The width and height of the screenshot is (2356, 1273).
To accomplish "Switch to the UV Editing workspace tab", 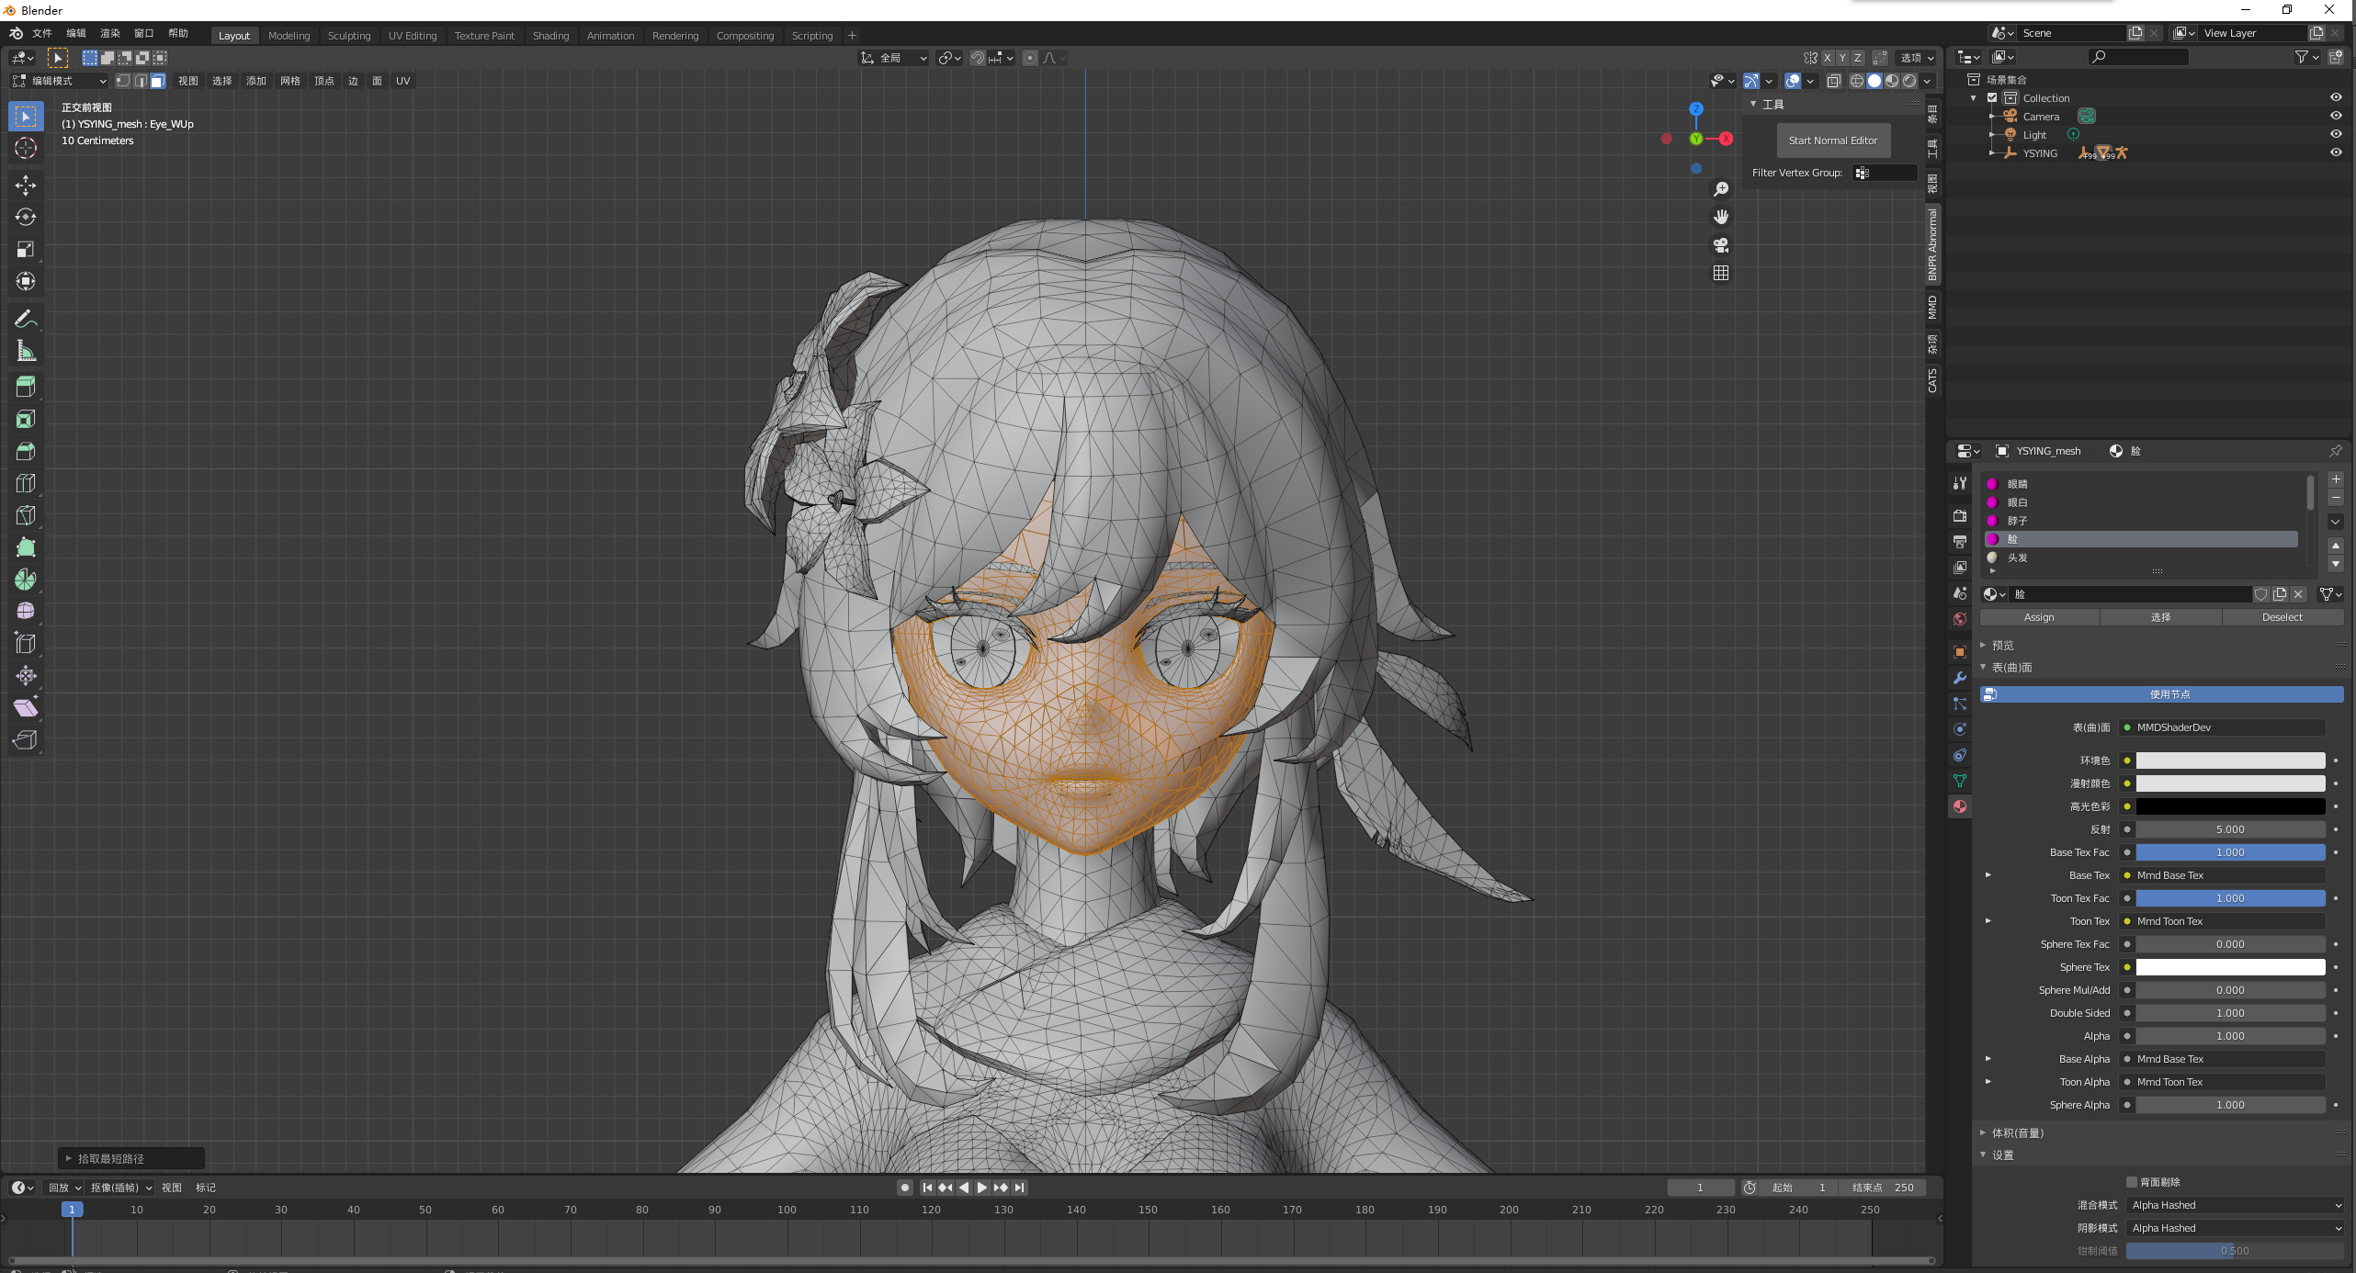I will click(412, 36).
